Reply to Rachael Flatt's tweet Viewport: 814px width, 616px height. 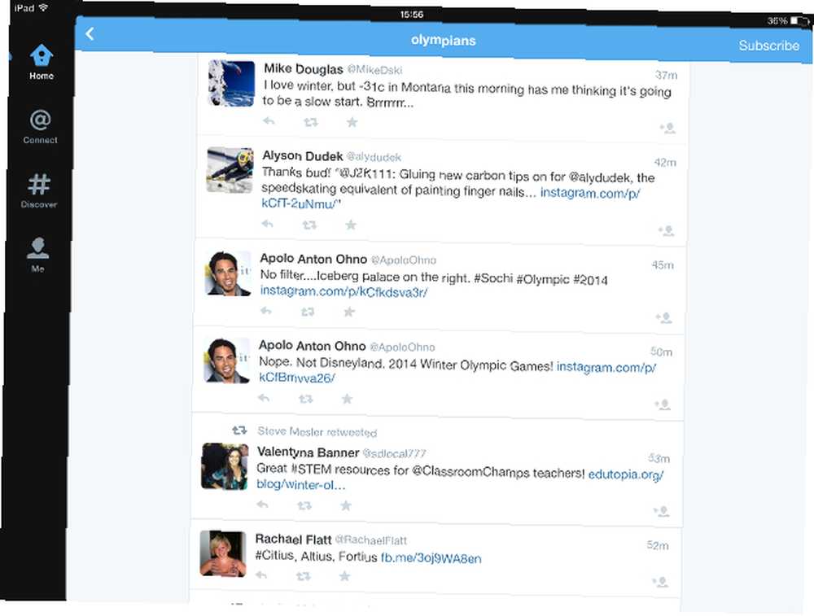point(261,574)
